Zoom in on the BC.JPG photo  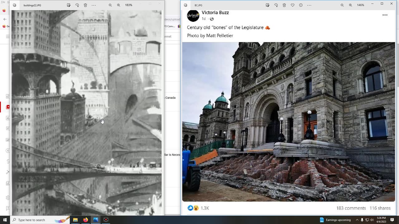click(x=350, y=5)
